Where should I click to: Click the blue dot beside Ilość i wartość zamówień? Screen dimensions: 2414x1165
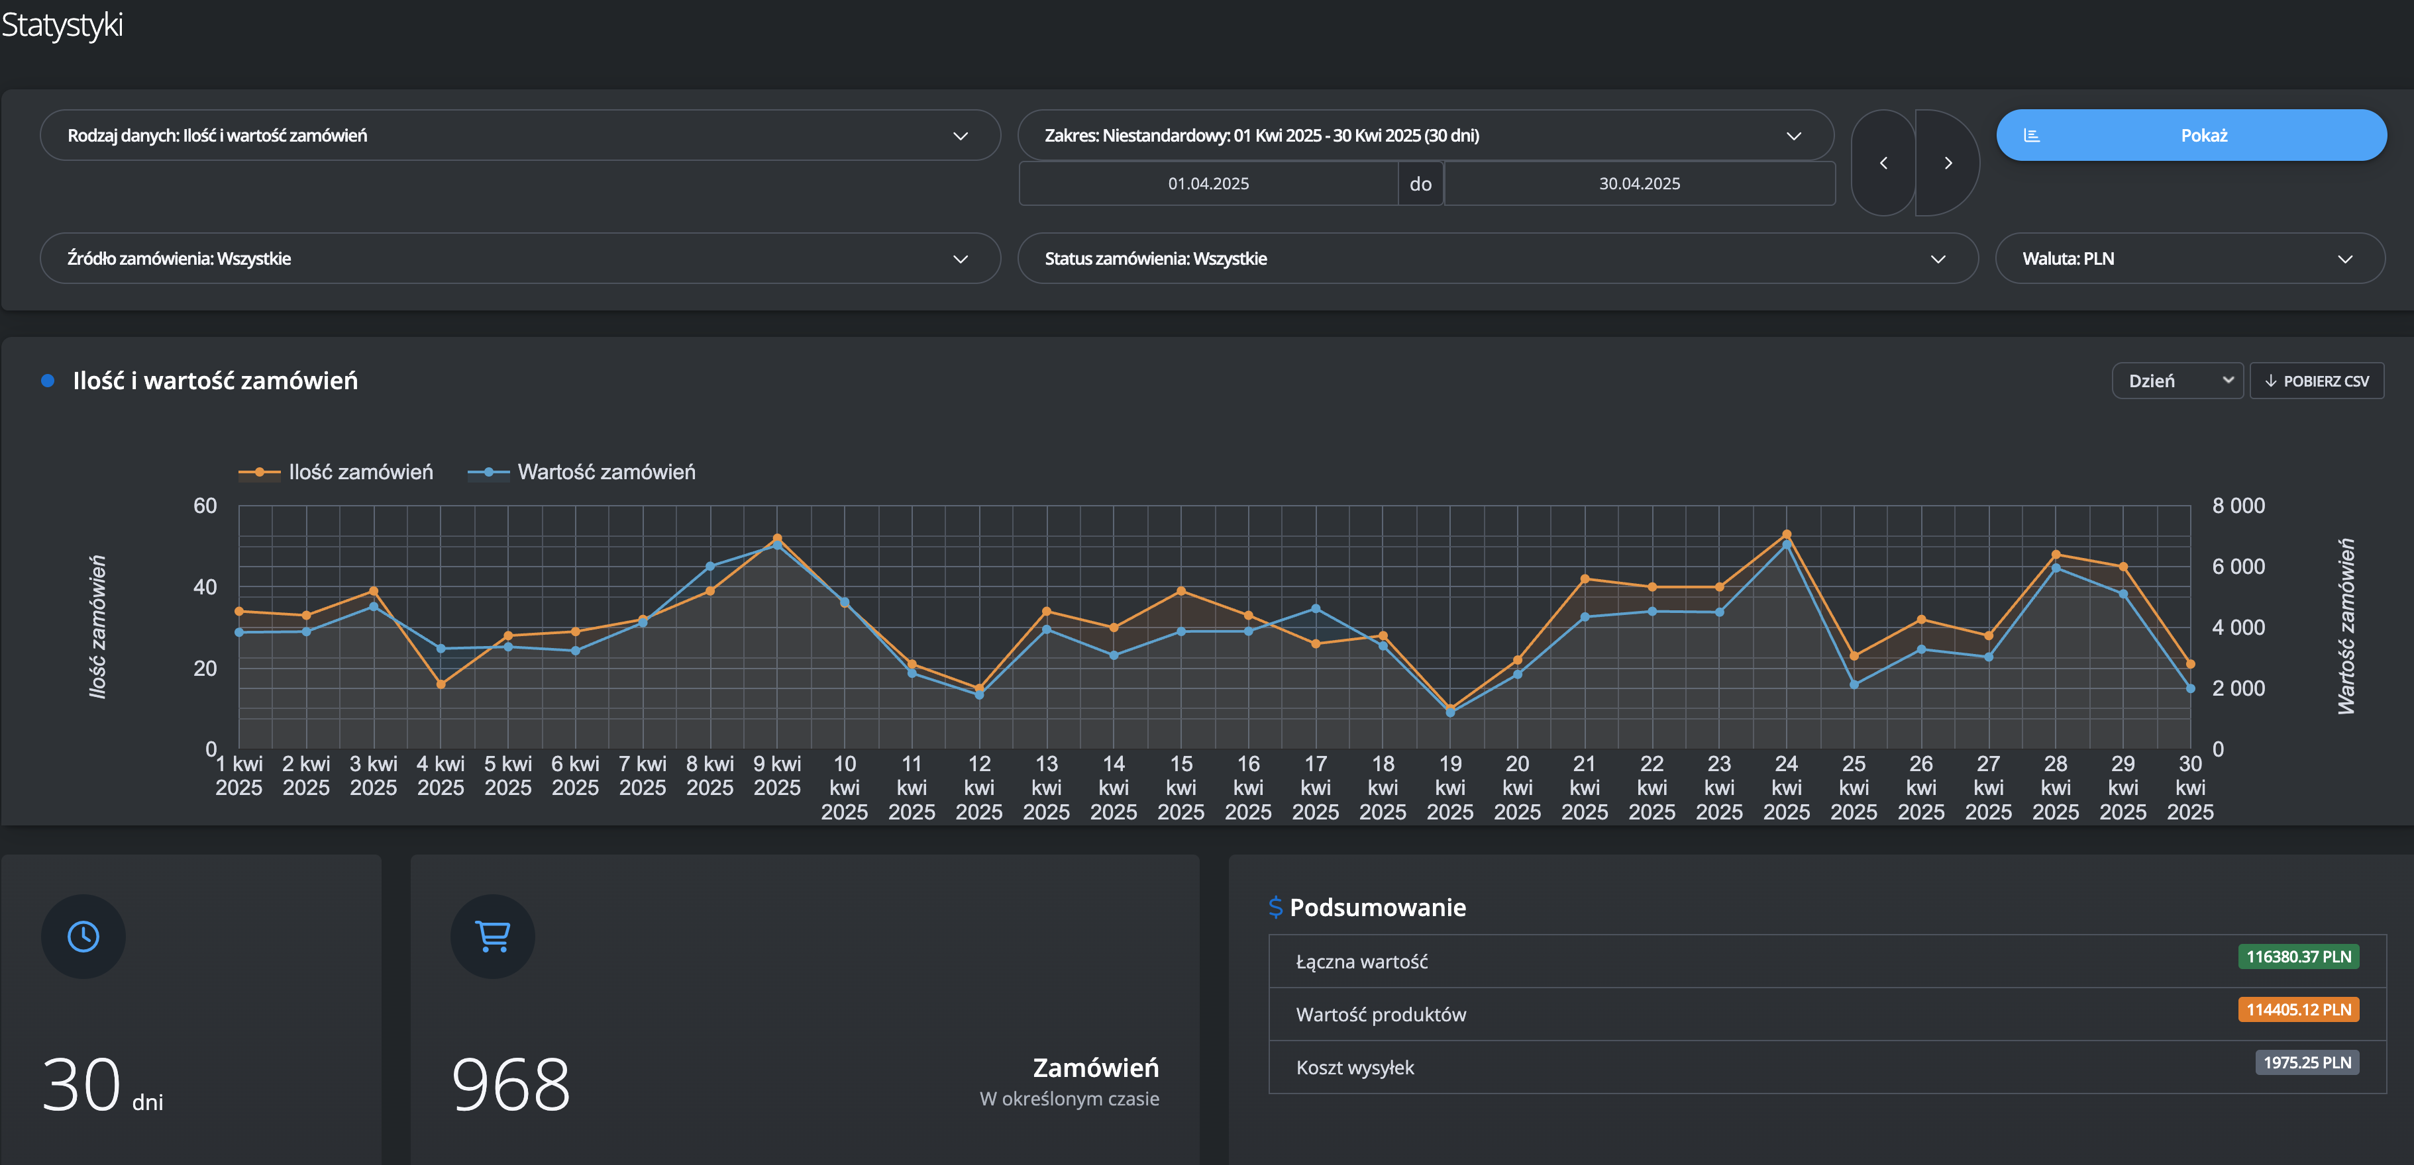pos(48,380)
